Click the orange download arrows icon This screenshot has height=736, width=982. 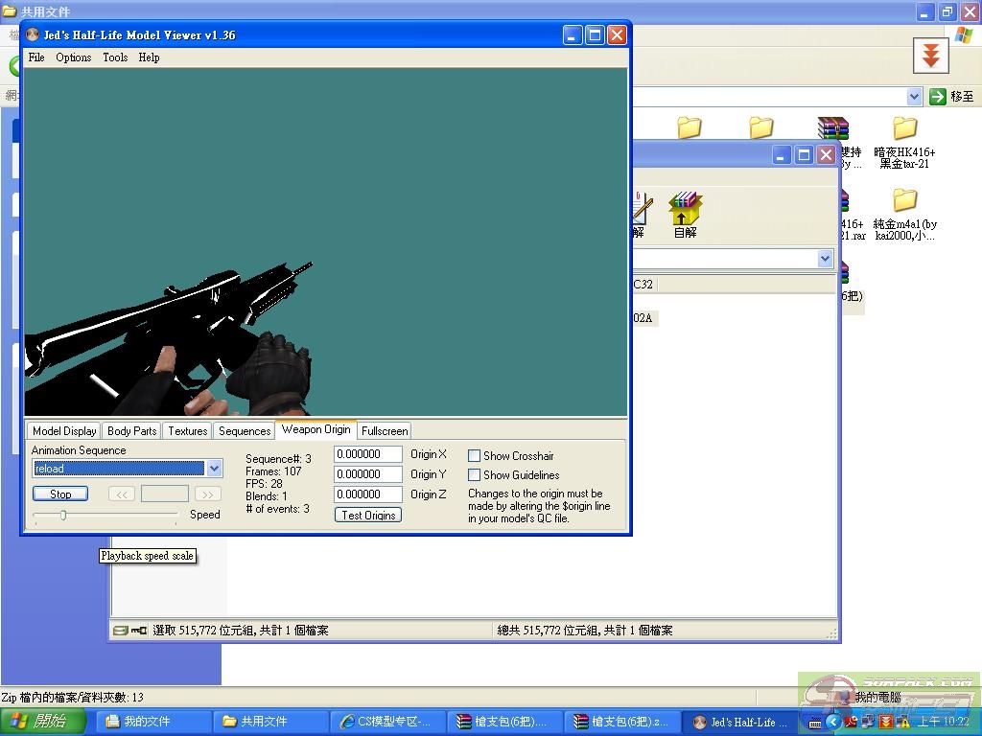[929, 56]
